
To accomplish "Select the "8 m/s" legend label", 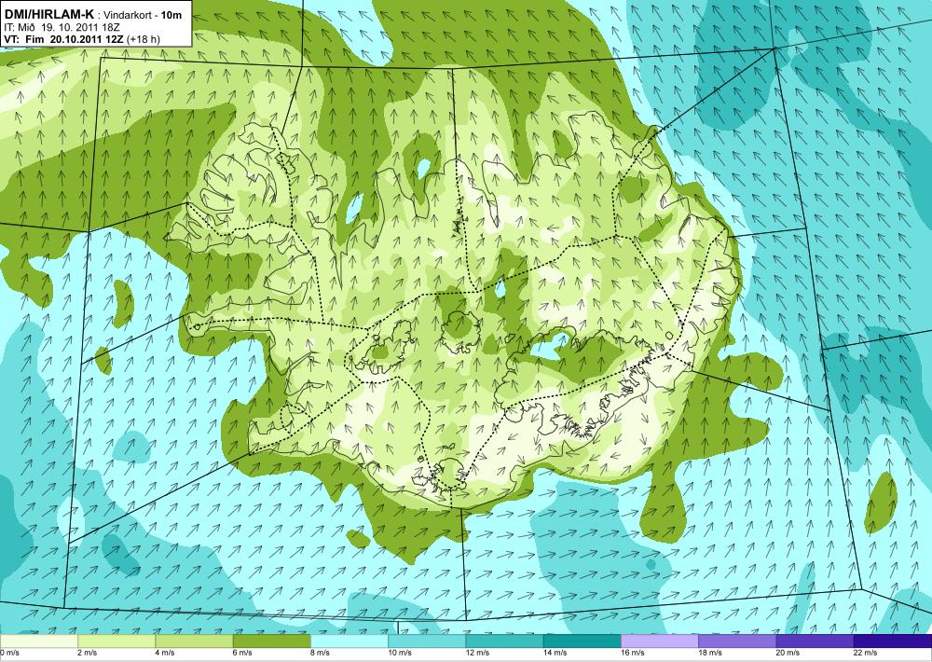I will [x=320, y=653].
